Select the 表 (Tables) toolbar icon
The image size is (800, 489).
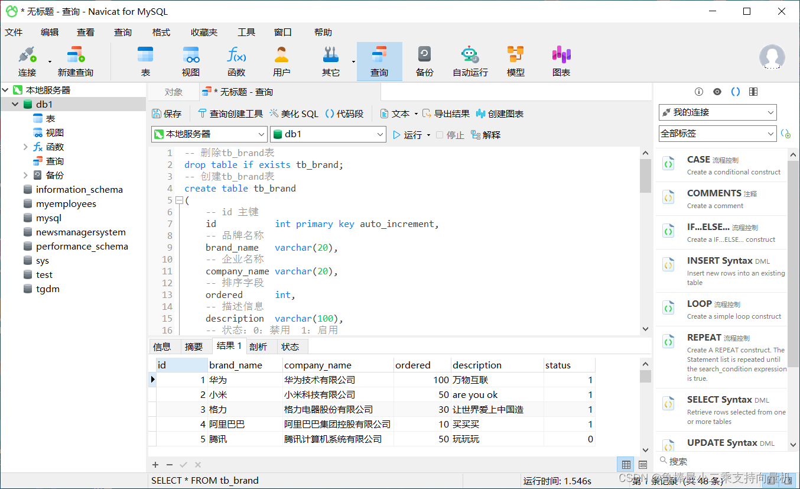(145, 59)
